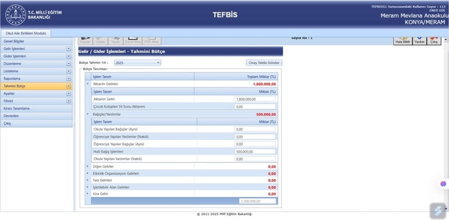449x221 pixels.
Task: Click the floating blue widget icon bottom right
Action: click(438, 211)
